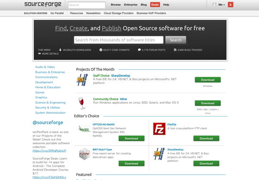The height and width of the screenshot is (180, 259).
Task: Click the BIRT iHub F-Type icon
Action: pos(84,154)
